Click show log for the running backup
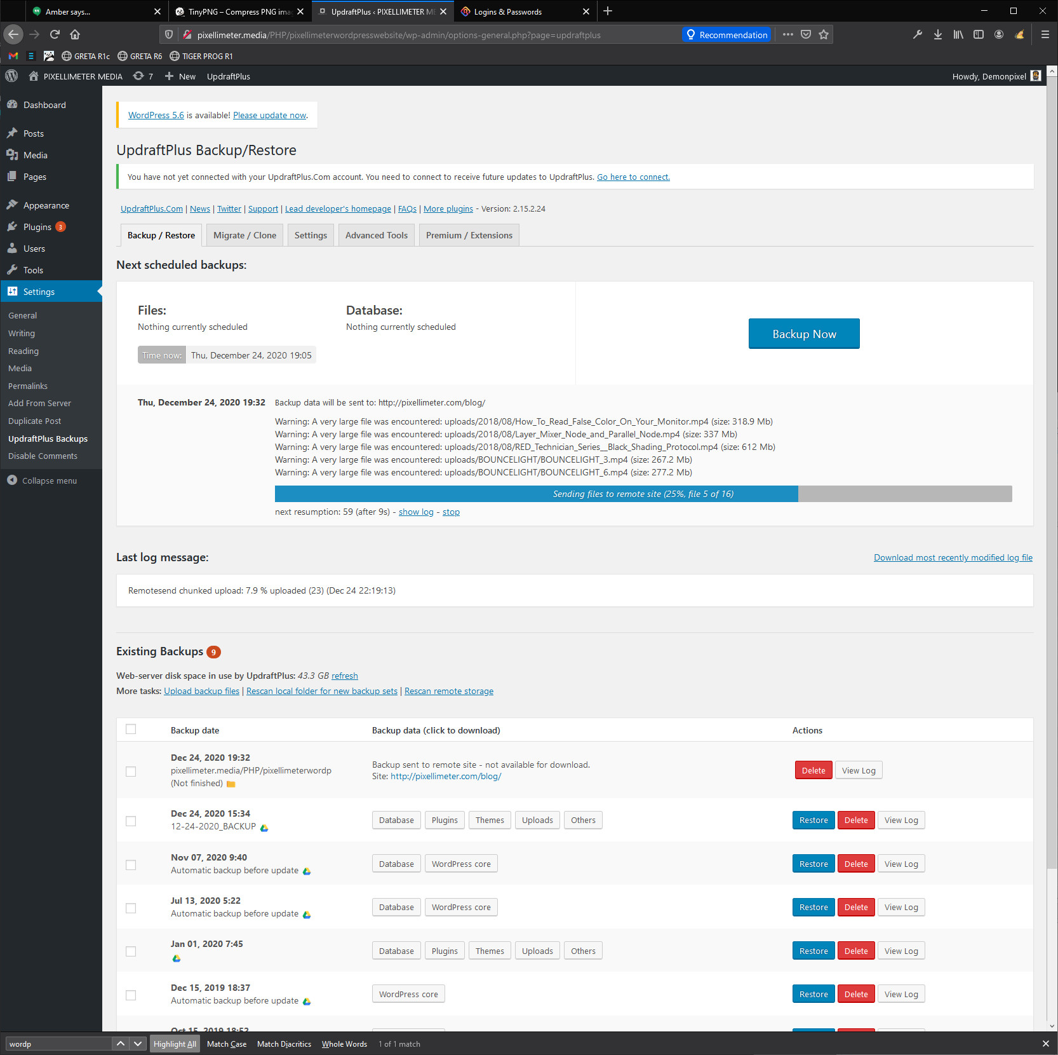This screenshot has width=1058, height=1055. [x=416, y=512]
